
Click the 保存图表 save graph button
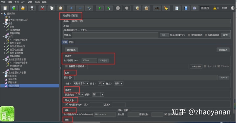(x=223, y=50)
